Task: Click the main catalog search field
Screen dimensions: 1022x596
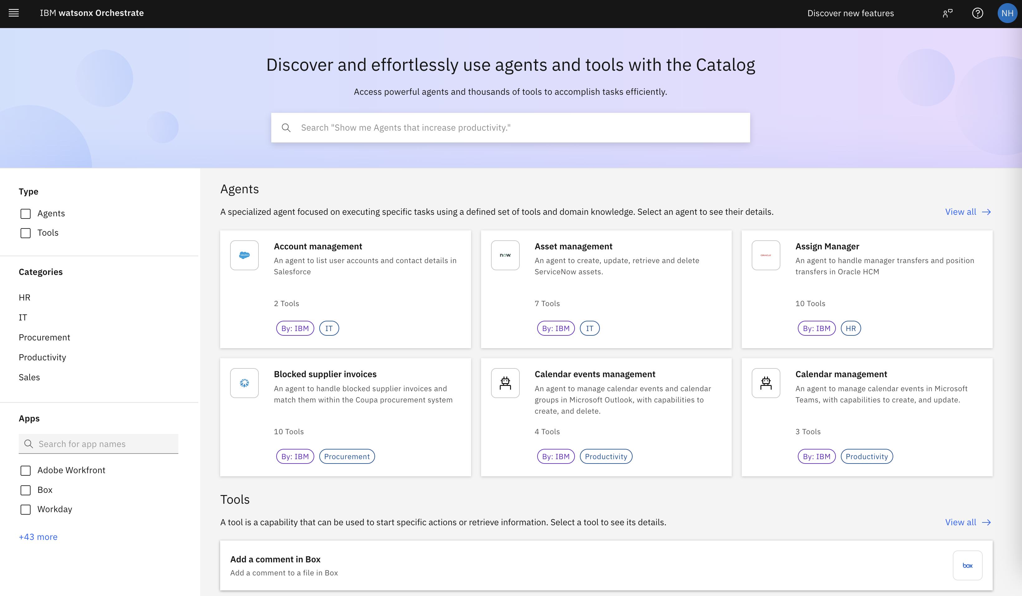Action: [x=511, y=128]
